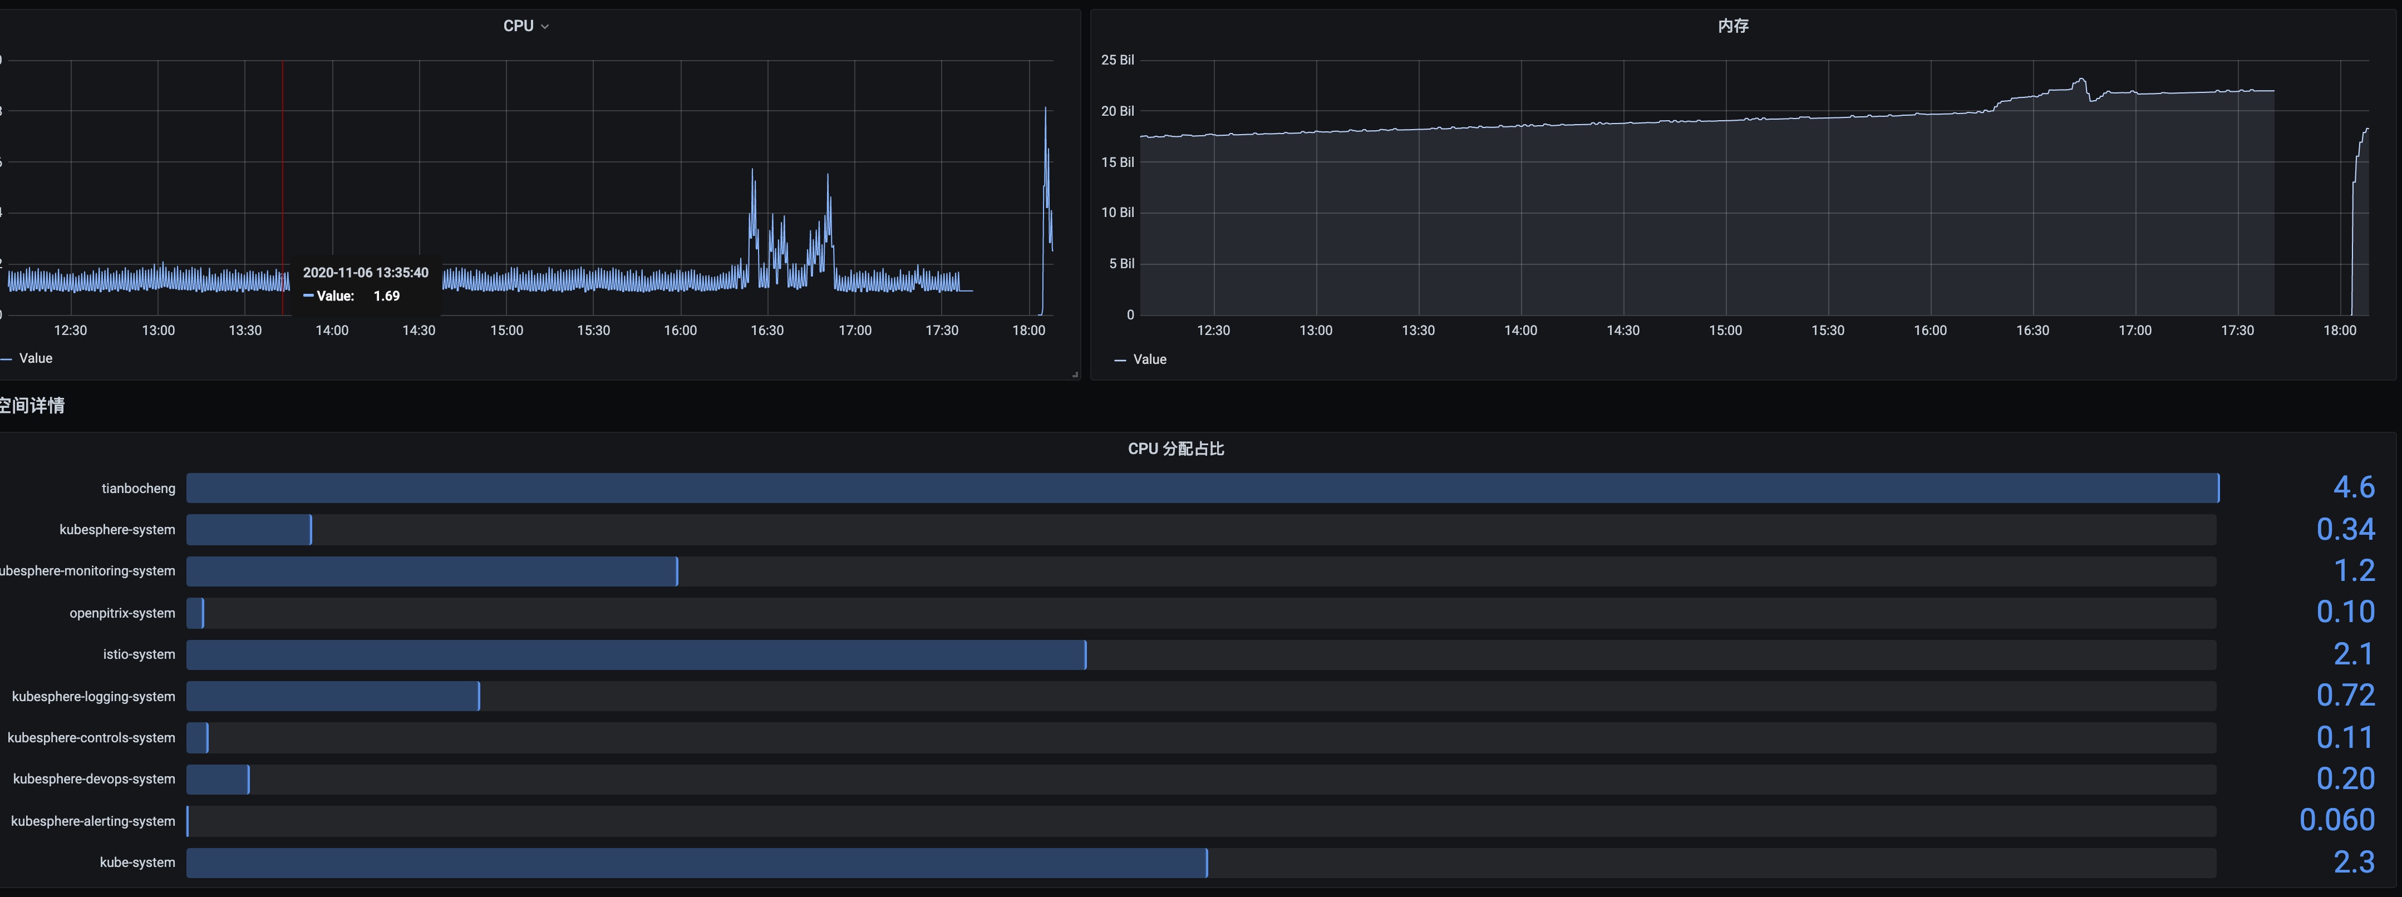Click the red crosshair line in CPU graph
The image size is (2402, 897).
(x=283, y=168)
